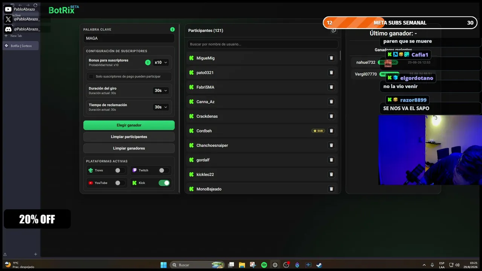This screenshot has width=482, height=271.
Task: Delete kickleo22 from participants
Action: coord(331,175)
